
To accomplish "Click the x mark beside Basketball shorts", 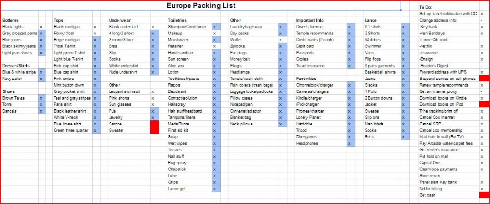I will tap(404, 72).
